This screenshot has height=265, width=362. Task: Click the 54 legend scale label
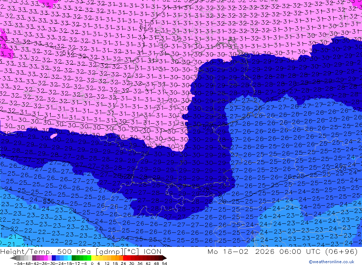point(164,264)
